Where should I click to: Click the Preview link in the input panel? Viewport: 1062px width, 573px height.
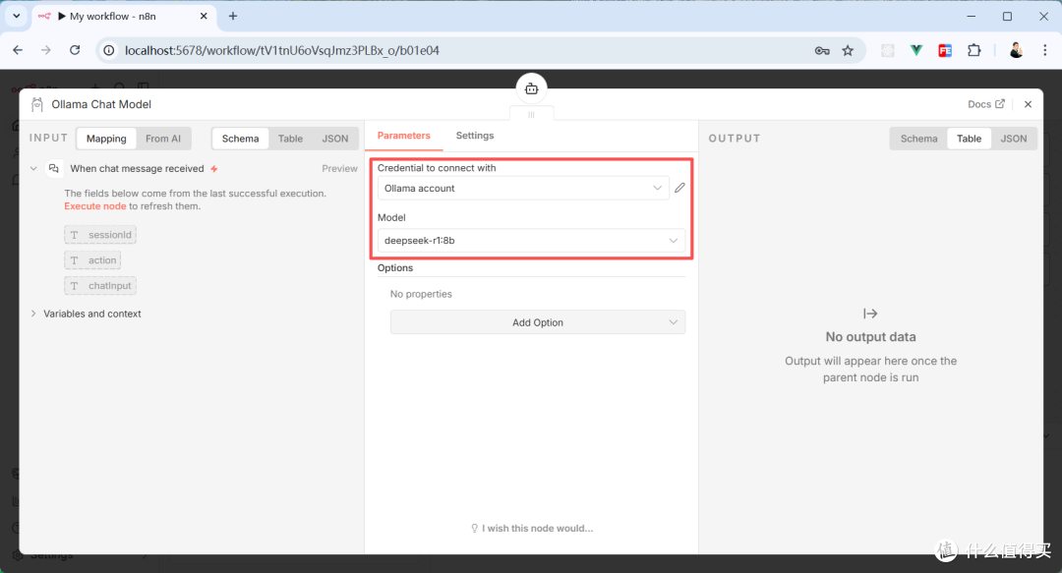point(339,169)
